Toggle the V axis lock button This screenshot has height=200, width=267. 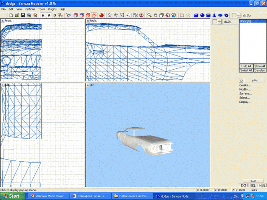(x=48, y=15)
